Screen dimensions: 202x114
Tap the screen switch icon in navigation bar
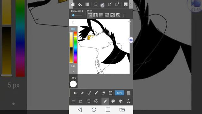pos(122,110)
